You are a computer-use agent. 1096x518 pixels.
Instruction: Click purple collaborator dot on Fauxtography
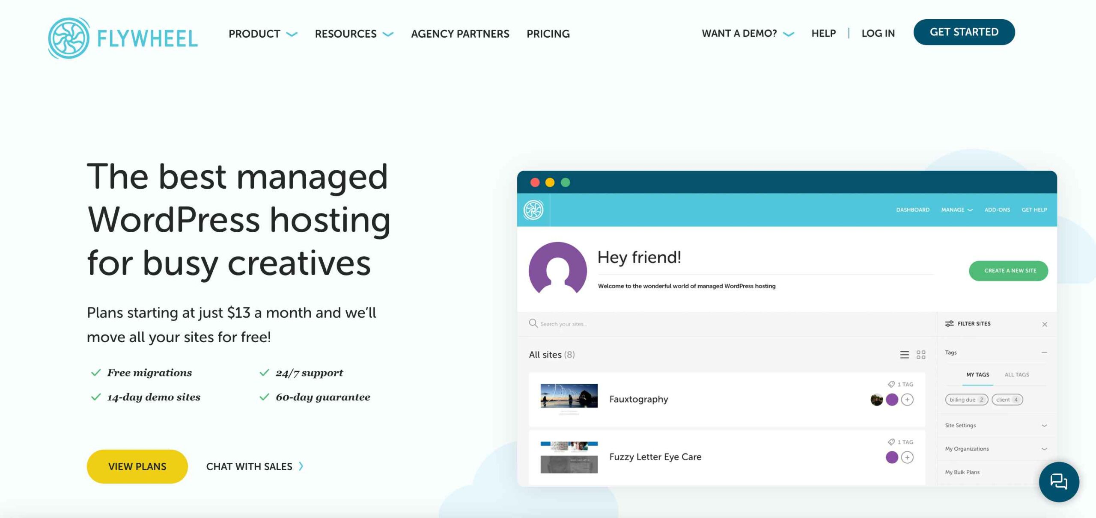[x=892, y=400]
